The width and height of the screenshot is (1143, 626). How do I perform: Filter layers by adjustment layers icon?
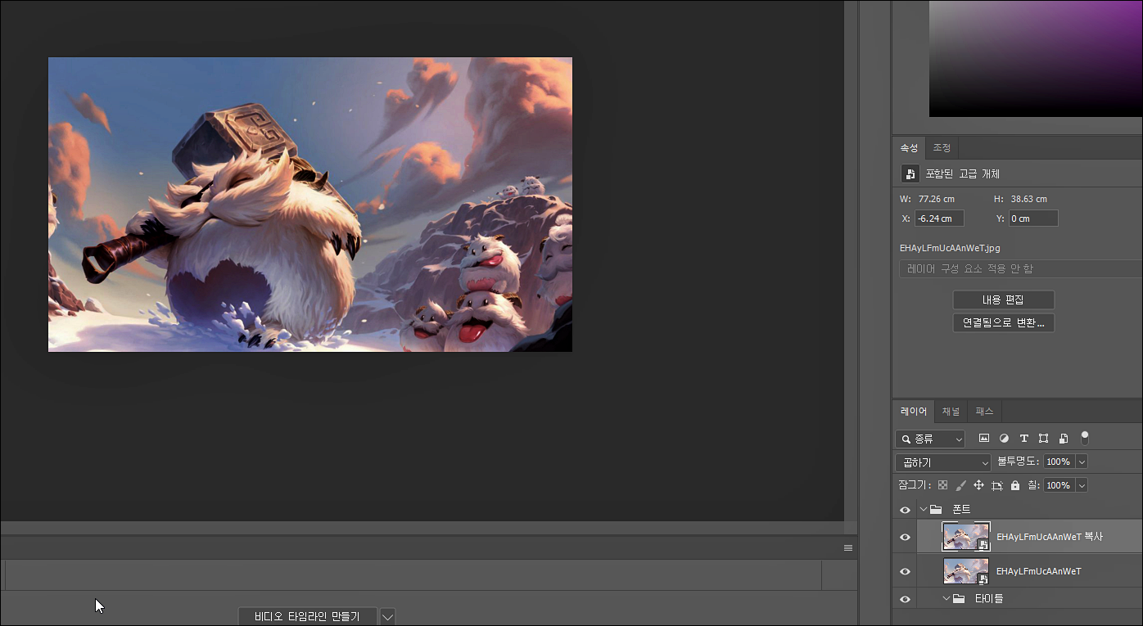[1004, 439]
